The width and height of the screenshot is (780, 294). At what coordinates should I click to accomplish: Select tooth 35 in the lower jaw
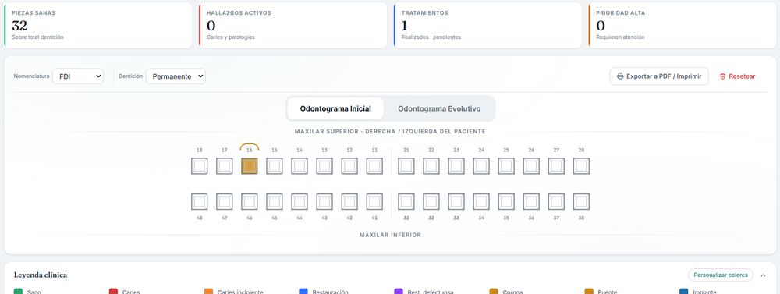pos(506,201)
